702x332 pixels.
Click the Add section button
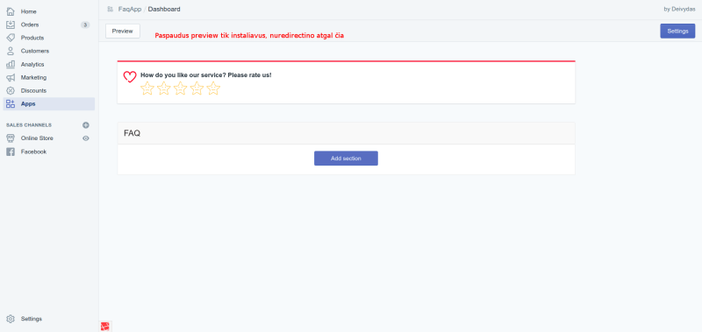346,159
